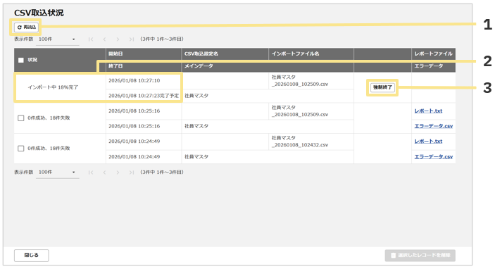
Task: Click the 開始日 column header
Action: coord(144,54)
